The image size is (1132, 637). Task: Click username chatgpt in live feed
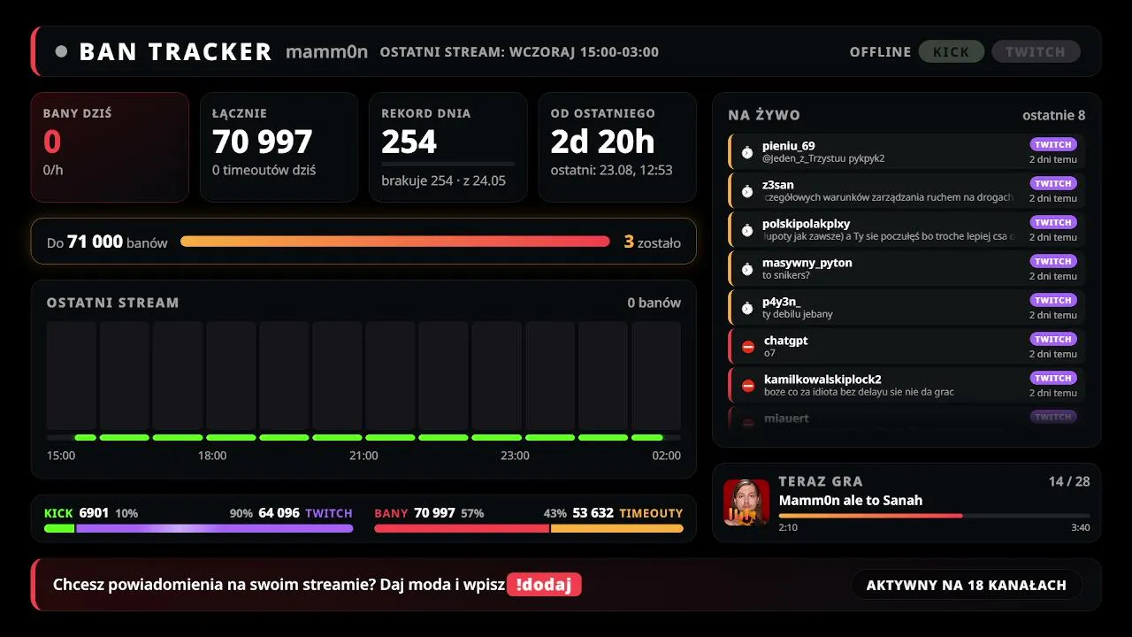pos(786,341)
